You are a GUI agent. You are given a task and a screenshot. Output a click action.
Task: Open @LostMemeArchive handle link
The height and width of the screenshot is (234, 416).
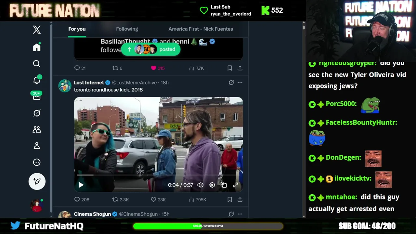134,83
